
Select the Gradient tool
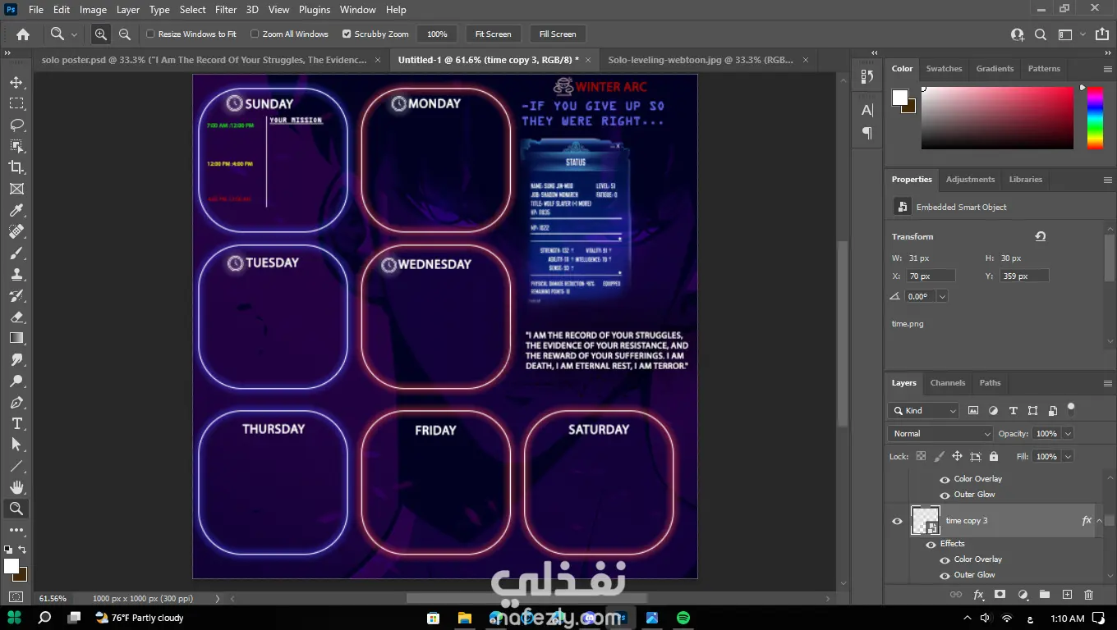(x=16, y=338)
